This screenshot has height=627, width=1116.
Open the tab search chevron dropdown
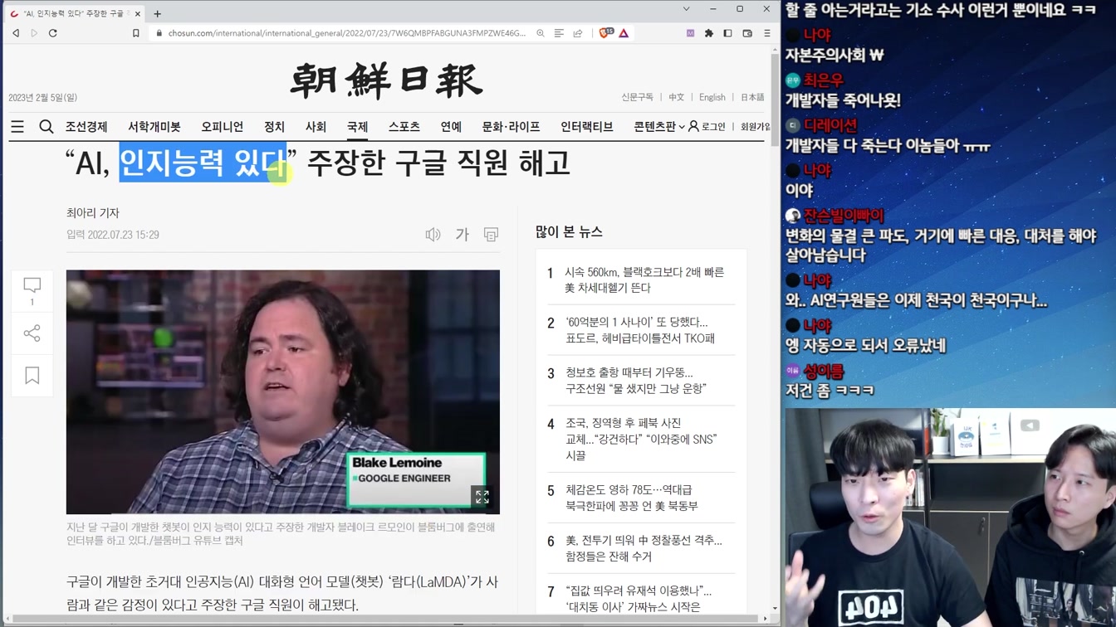click(686, 9)
